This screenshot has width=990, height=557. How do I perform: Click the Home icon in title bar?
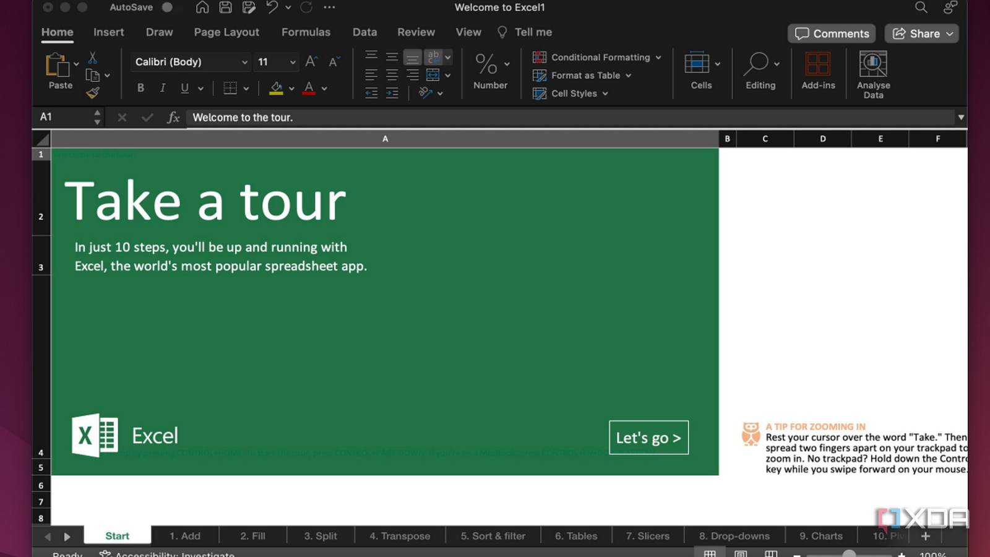[x=202, y=7]
